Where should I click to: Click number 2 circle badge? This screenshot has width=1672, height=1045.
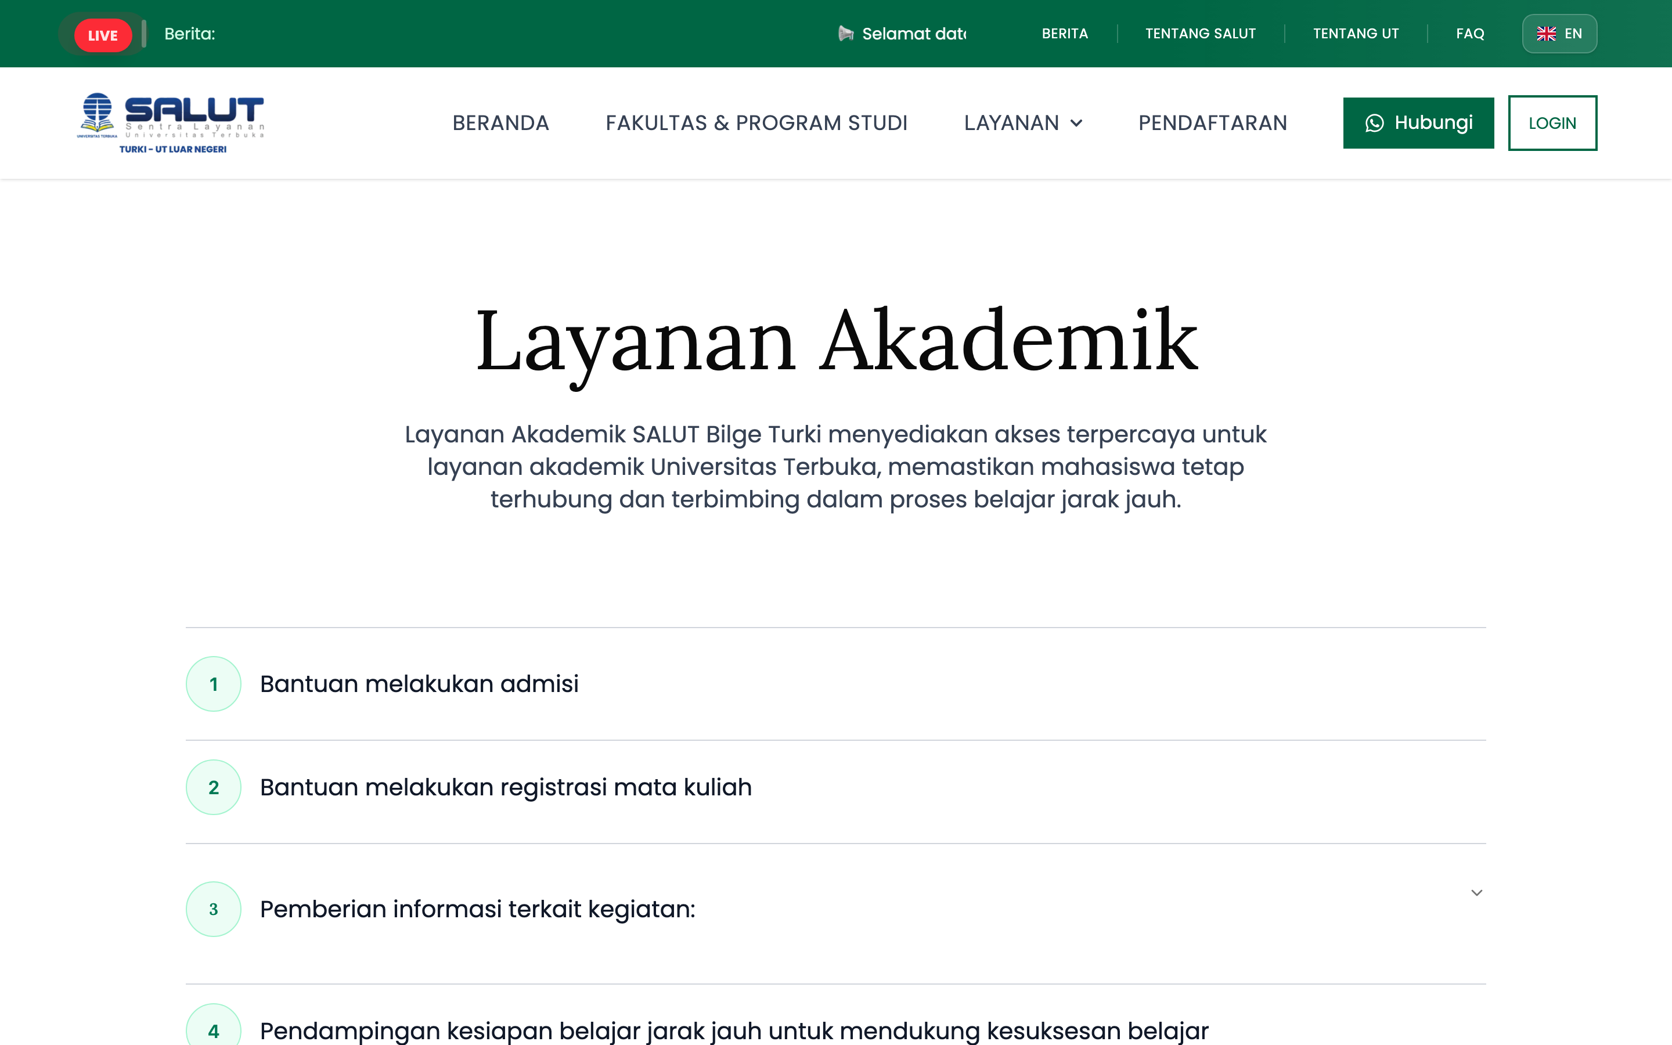tap(214, 787)
